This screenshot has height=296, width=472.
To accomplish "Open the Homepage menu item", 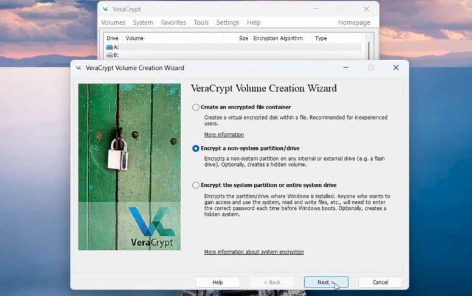I will pos(354,22).
